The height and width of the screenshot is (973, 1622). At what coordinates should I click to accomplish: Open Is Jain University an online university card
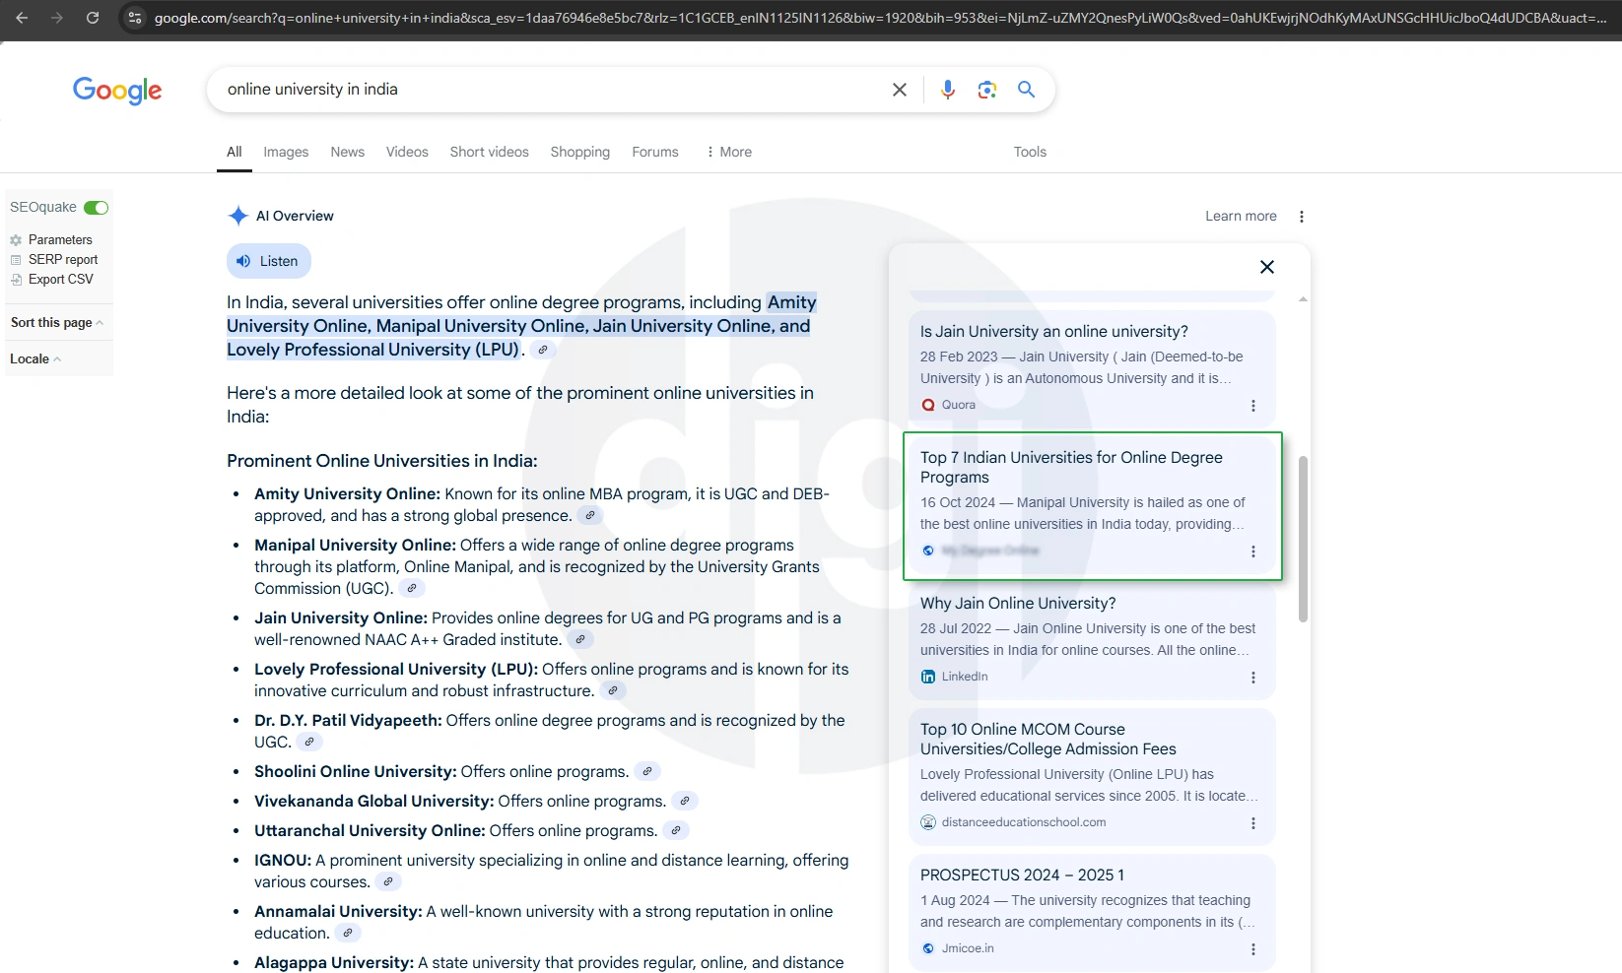click(1092, 368)
